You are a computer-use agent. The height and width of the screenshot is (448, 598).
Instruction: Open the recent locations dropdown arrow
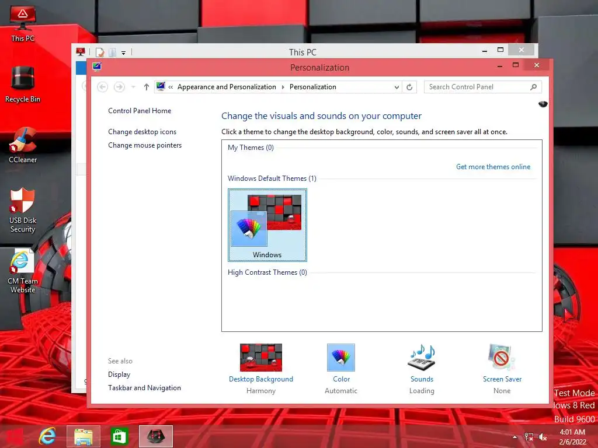tap(133, 87)
